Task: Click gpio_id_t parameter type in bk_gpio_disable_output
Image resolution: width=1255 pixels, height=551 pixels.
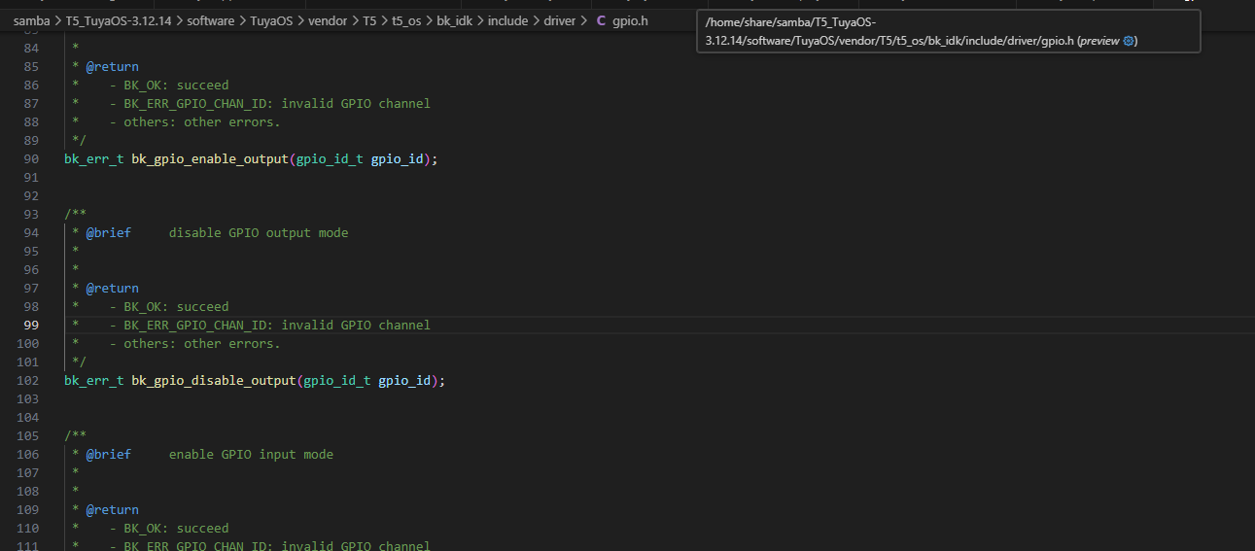Action: [336, 381]
